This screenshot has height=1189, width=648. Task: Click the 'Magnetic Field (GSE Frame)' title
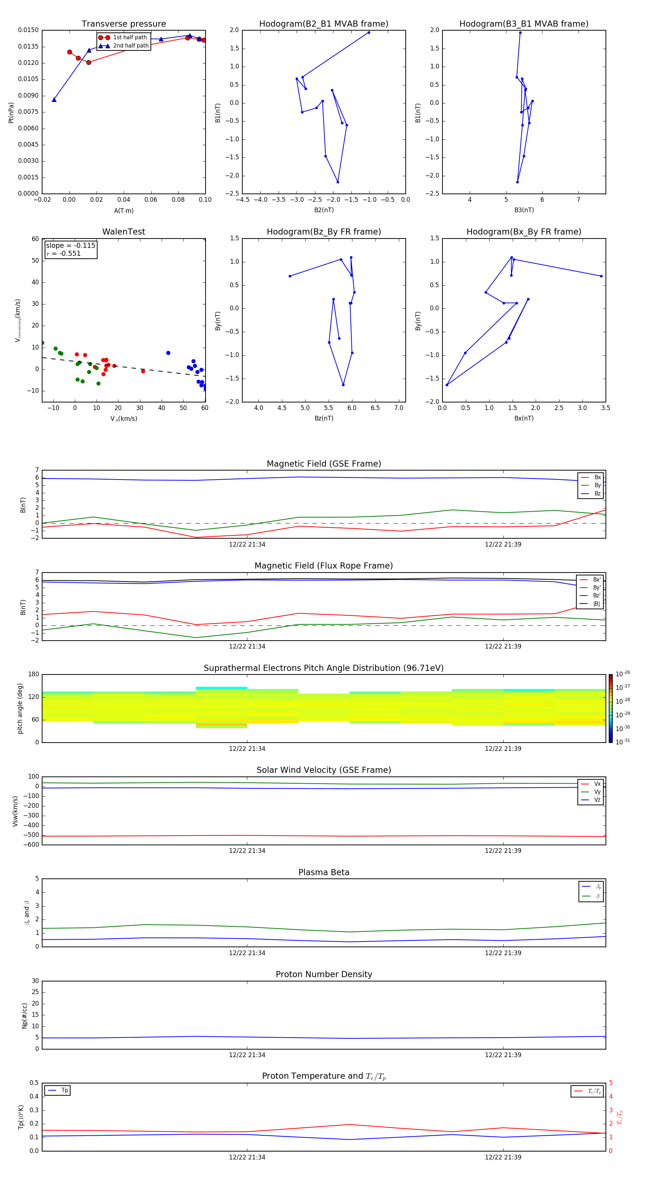pyautogui.click(x=324, y=464)
